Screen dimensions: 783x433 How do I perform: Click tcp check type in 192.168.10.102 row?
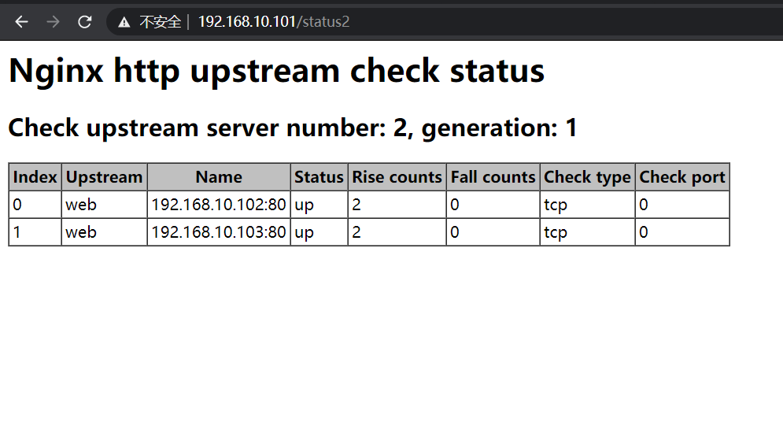[x=587, y=204]
